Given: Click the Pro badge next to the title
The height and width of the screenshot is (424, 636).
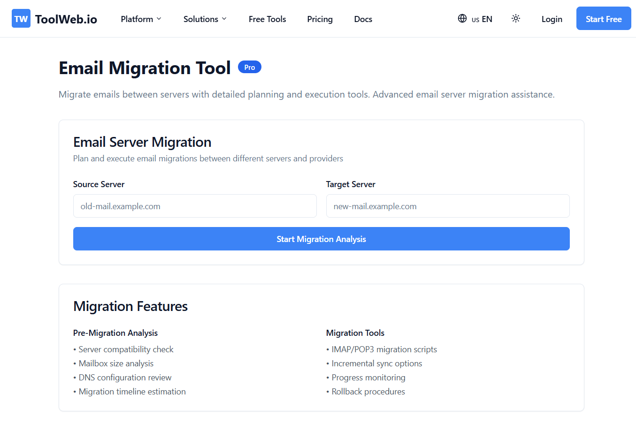Looking at the screenshot, I should [249, 67].
